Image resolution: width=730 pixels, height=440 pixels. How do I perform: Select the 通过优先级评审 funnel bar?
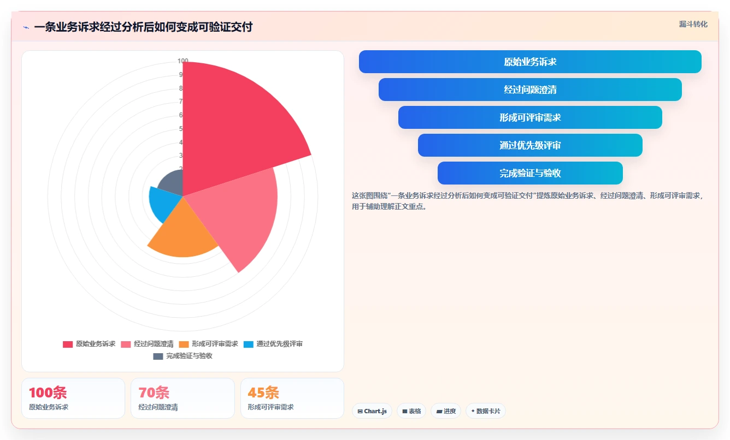coord(530,145)
